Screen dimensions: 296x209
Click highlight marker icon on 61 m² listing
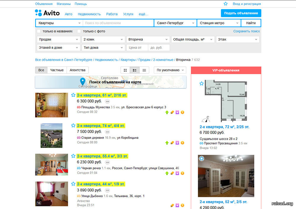[x=172, y=112]
